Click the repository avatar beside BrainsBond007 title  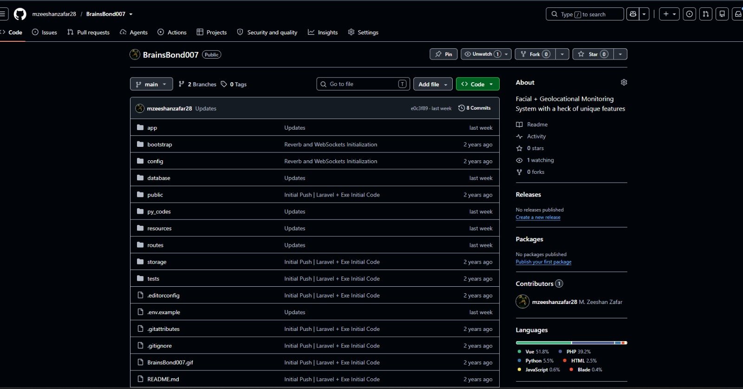(135, 54)
